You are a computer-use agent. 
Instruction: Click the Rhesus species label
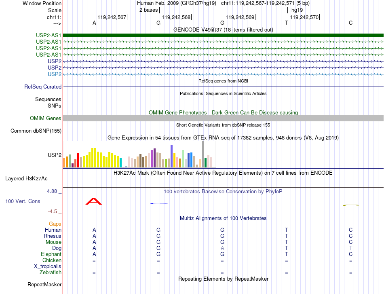[53, 236]
